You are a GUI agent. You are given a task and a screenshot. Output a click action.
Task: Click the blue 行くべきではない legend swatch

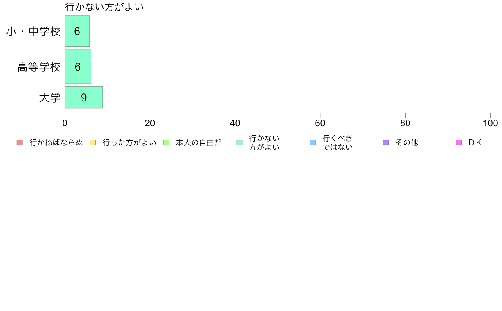tap(313, 142)
